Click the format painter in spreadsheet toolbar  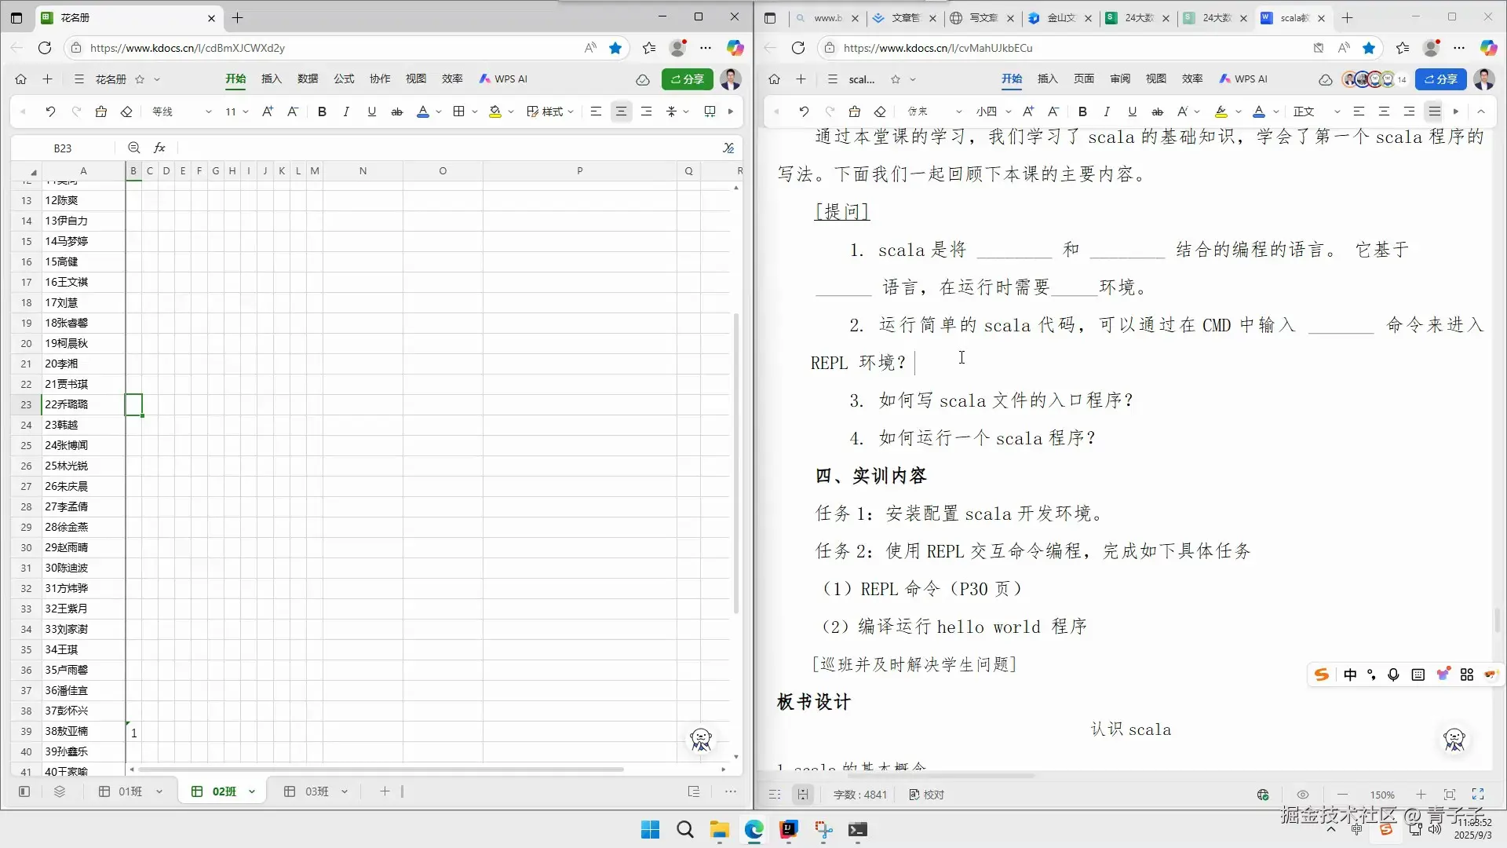click(101, 111)
